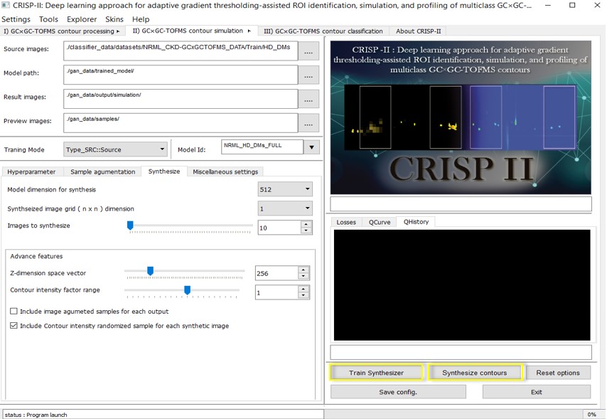
Task: Select the QCurve tab
Action: click(x=380, y=222)
